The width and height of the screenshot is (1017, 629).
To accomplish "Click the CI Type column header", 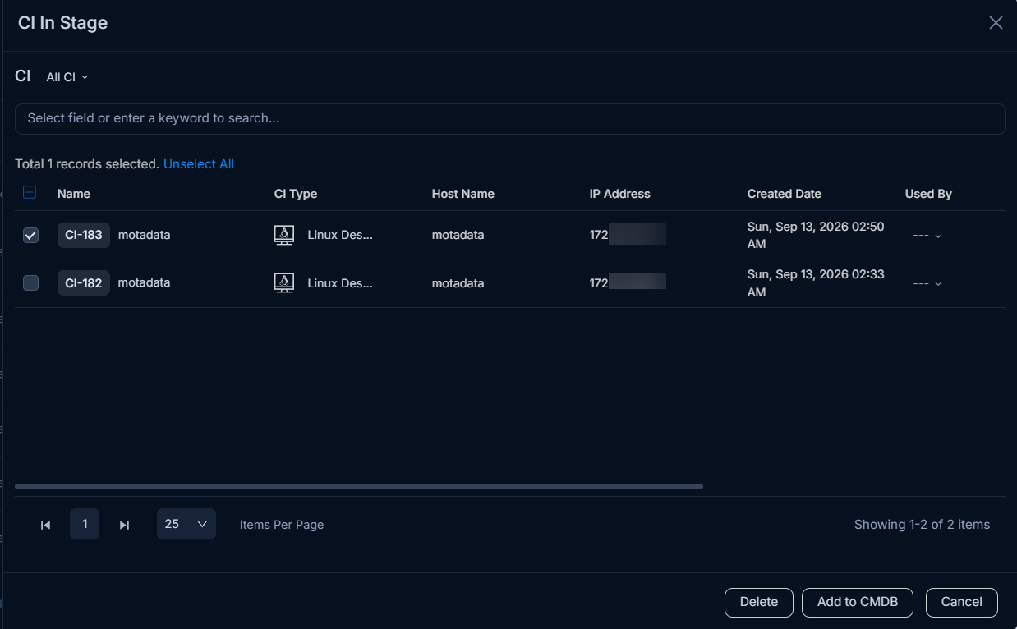I will (x=296, y=194).
